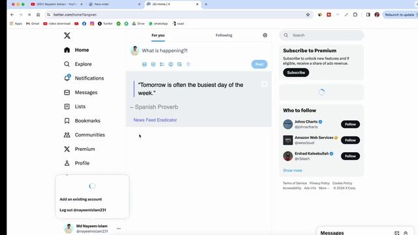Open Accessibility link in footer
Screen dimensions: 418x235
[292, 188]
